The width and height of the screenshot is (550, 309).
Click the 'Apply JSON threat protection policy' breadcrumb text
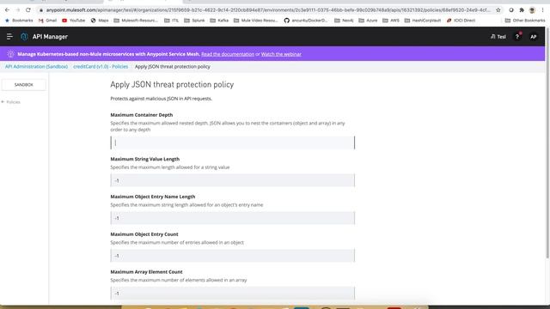(x=172, y=67)
